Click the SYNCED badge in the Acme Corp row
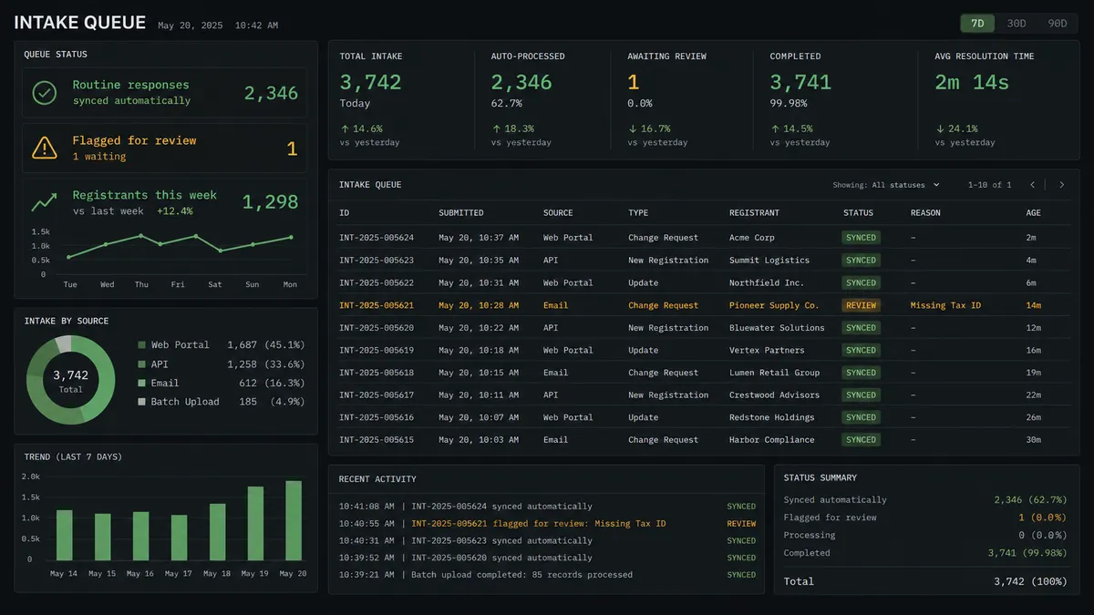The image size is (1094, 615). (x=861, y=238)
